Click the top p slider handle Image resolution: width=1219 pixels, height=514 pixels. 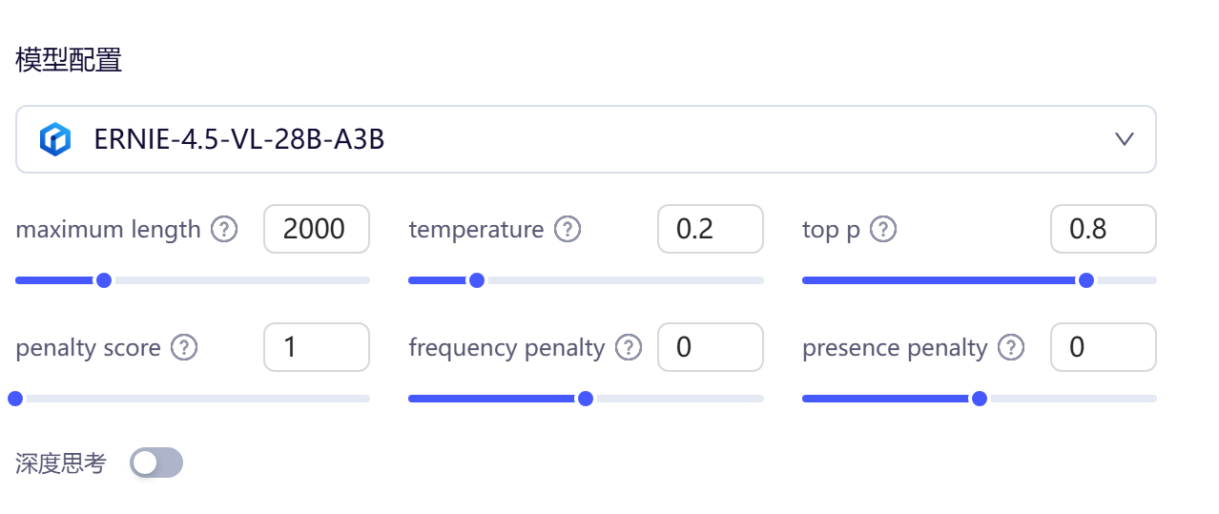[x=1085, y=280]
